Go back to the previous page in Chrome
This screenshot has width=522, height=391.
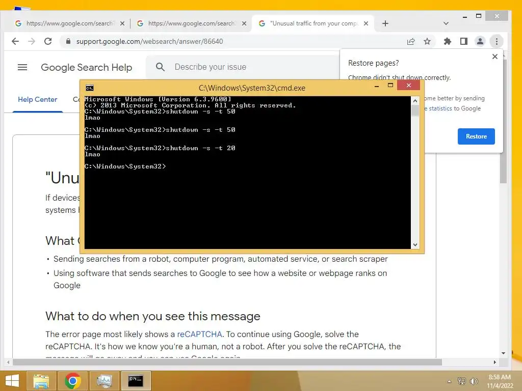click(x=15, y=41)
